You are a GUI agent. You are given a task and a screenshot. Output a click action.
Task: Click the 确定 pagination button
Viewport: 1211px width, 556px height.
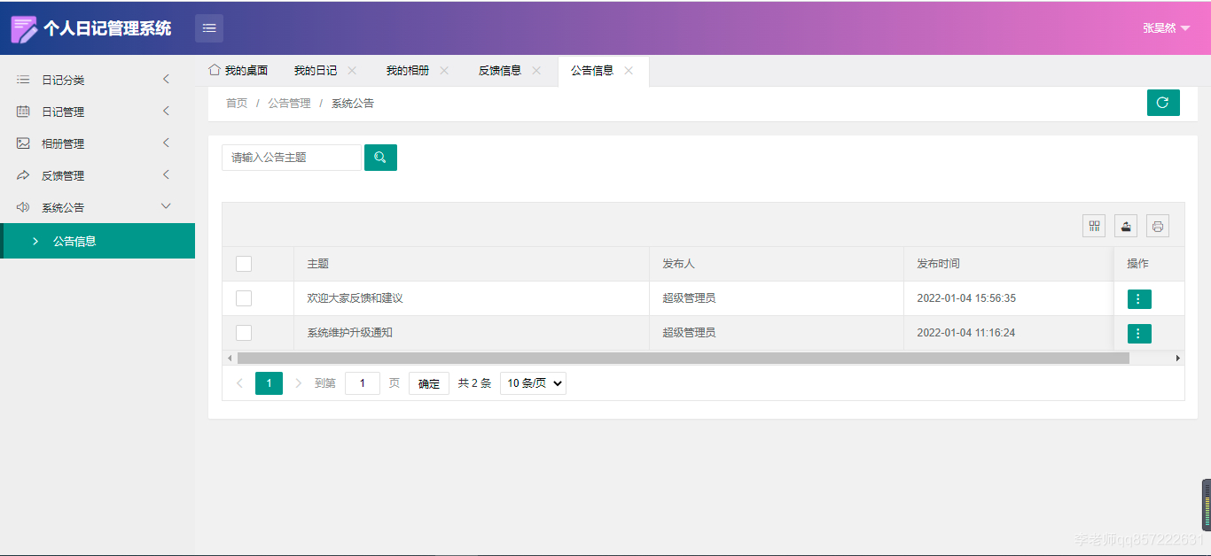429,383
